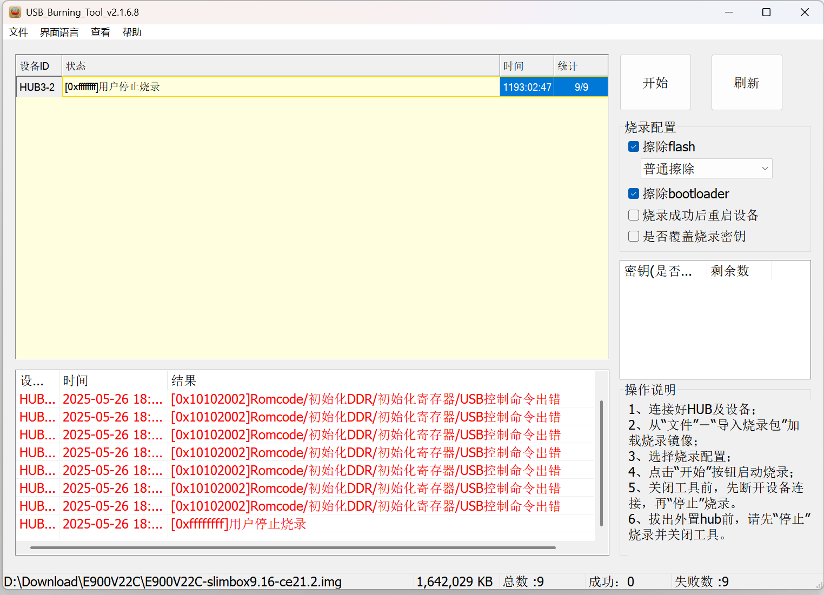Image resolution: width=824 pixels, height=595 pixels.
Task: Open the 普通擦除 erase mode dropdown
Action: (x=706, y=169)
